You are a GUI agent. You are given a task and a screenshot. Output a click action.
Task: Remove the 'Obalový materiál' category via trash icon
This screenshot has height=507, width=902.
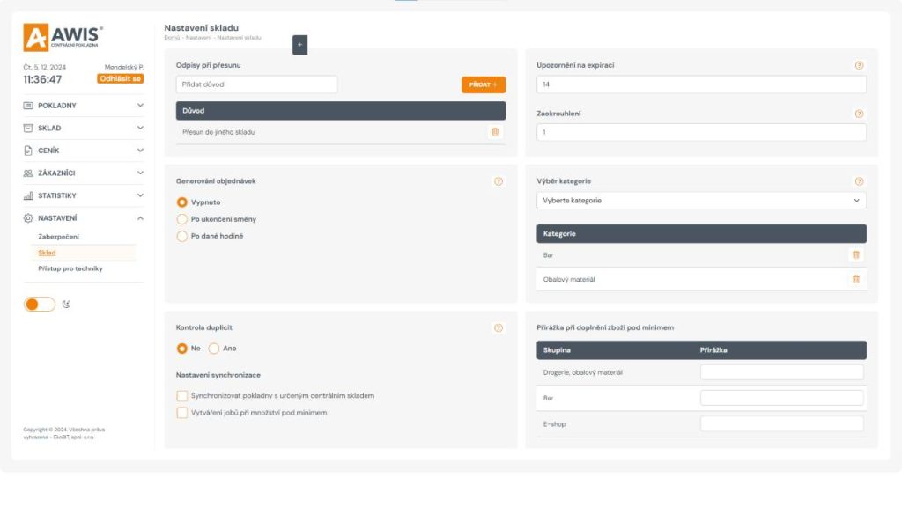pyautogui.click(x=855, y=279)
